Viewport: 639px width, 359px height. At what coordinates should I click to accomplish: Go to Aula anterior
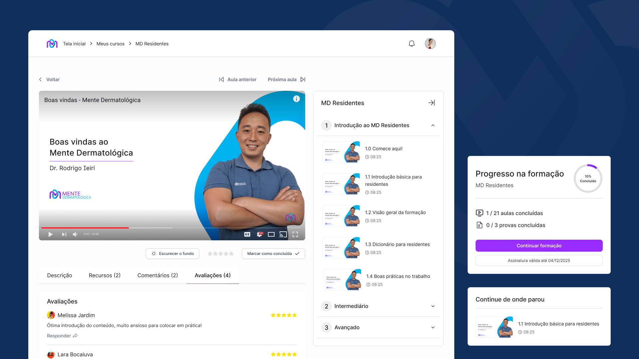click(238, 79)
